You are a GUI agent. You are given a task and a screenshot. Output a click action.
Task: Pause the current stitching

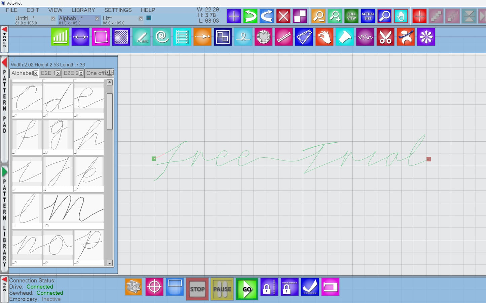(222, 289)
